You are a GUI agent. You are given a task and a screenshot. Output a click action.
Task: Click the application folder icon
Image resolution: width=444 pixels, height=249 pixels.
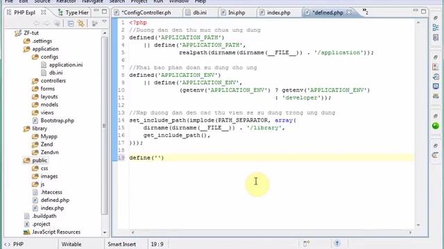click(x=26, y=49)
